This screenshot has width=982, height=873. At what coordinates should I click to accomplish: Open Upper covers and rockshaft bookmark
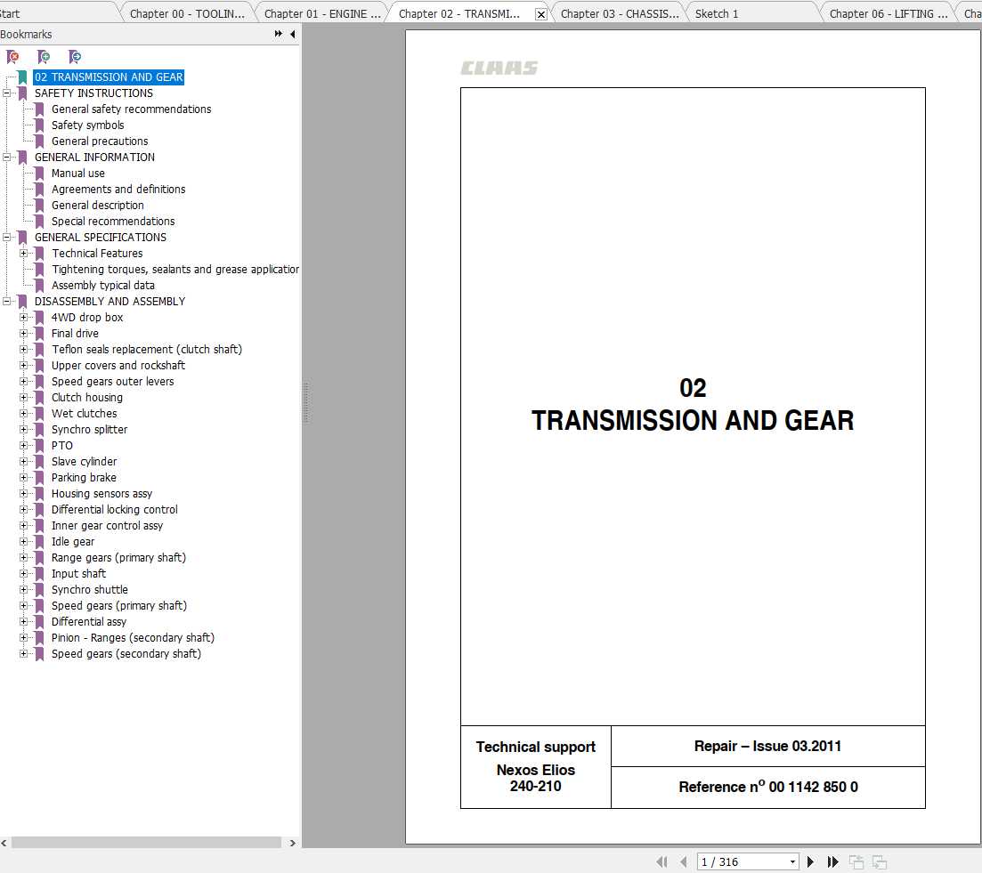(x=118, y=366)
